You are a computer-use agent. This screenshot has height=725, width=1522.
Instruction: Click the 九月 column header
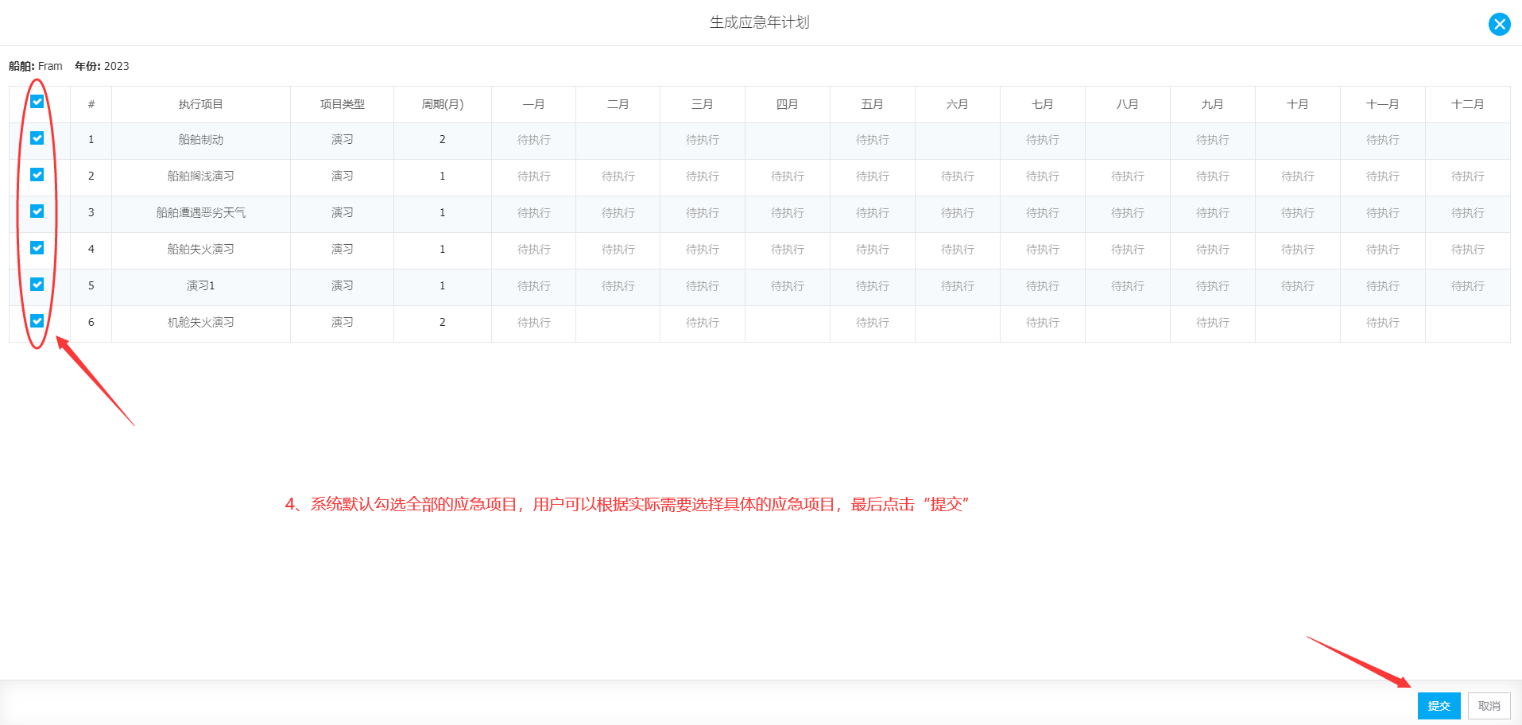tap(1213, 104)
